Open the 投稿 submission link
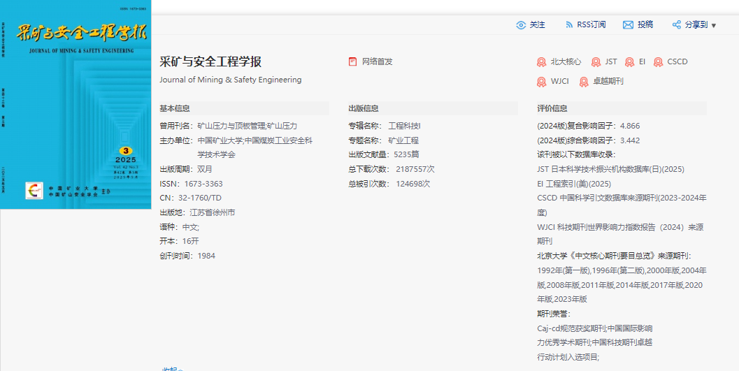Viewport: 739px width, 371px height. coord(645,25)
